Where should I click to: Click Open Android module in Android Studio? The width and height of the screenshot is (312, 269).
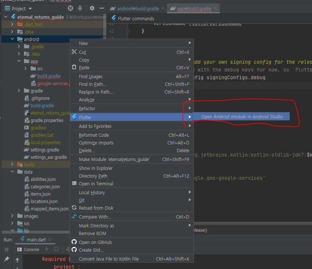241,116
